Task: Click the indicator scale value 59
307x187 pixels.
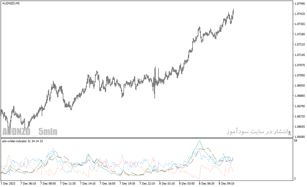Action: tap(295, 141)
